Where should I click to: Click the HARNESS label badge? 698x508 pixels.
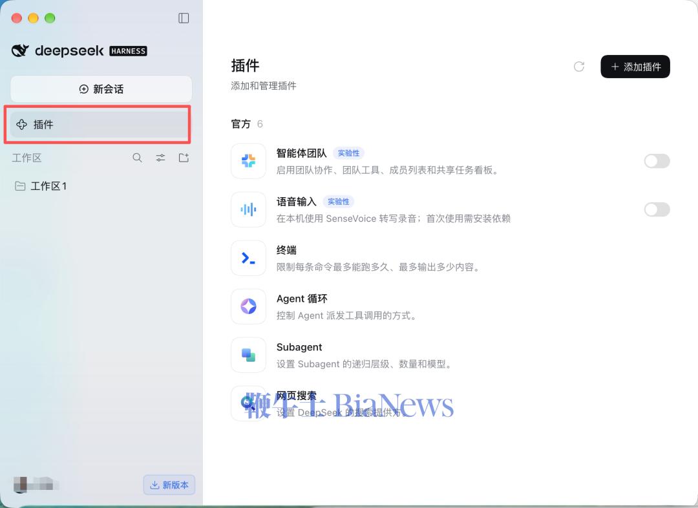point(128,51)
